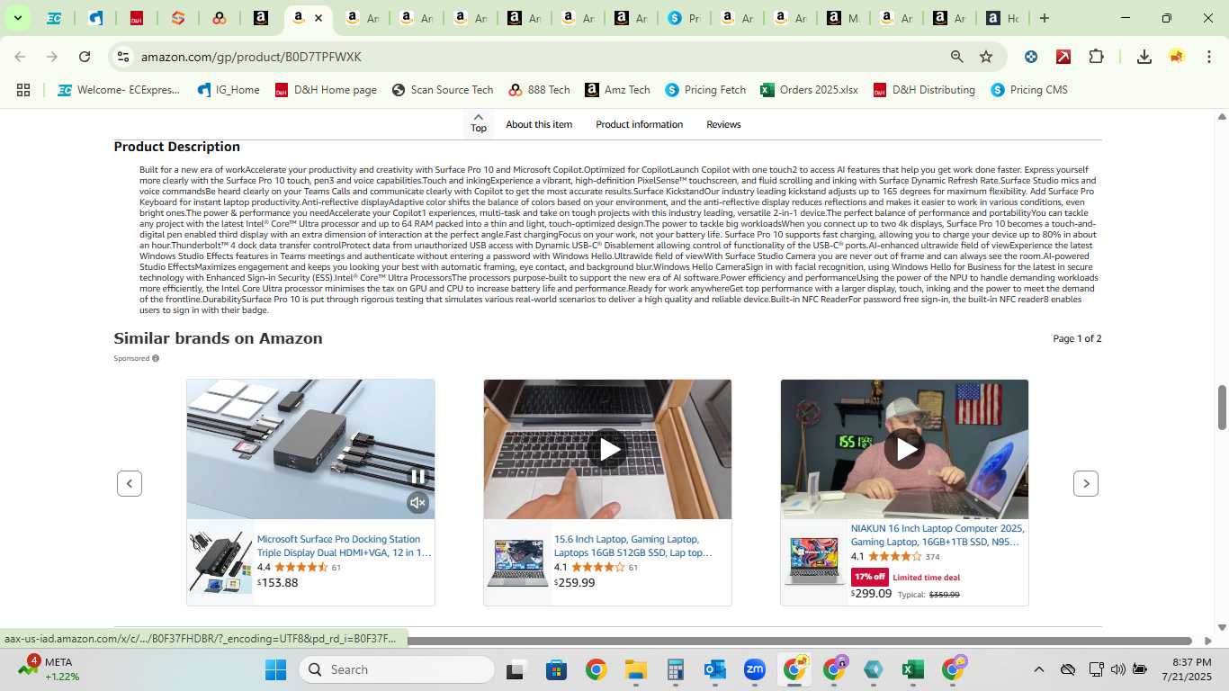Show previous similar brands carousel page

click(130, 483)
